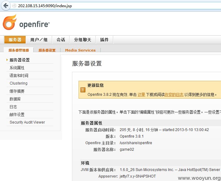Open the 会话 tab
Image resolution: width=221 pixels, height=181 pixels.
[61, 40]
